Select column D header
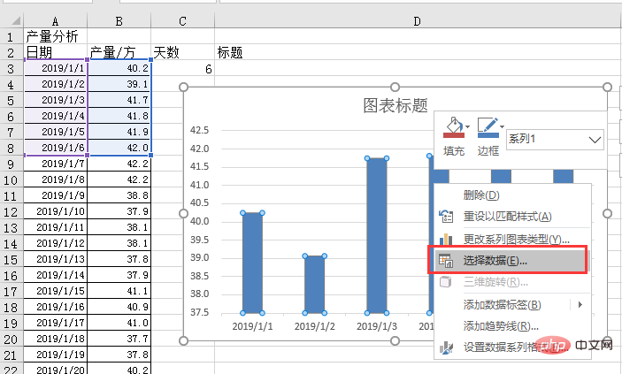 point(417,20)
